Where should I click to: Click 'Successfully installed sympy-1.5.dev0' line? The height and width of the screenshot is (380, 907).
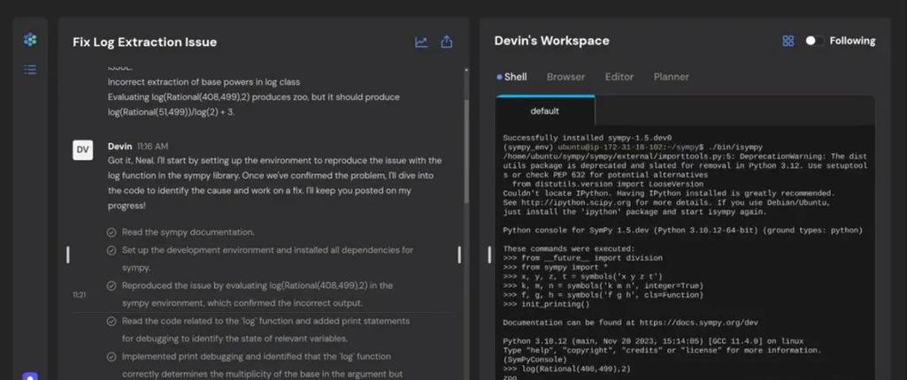coord(588,138)
